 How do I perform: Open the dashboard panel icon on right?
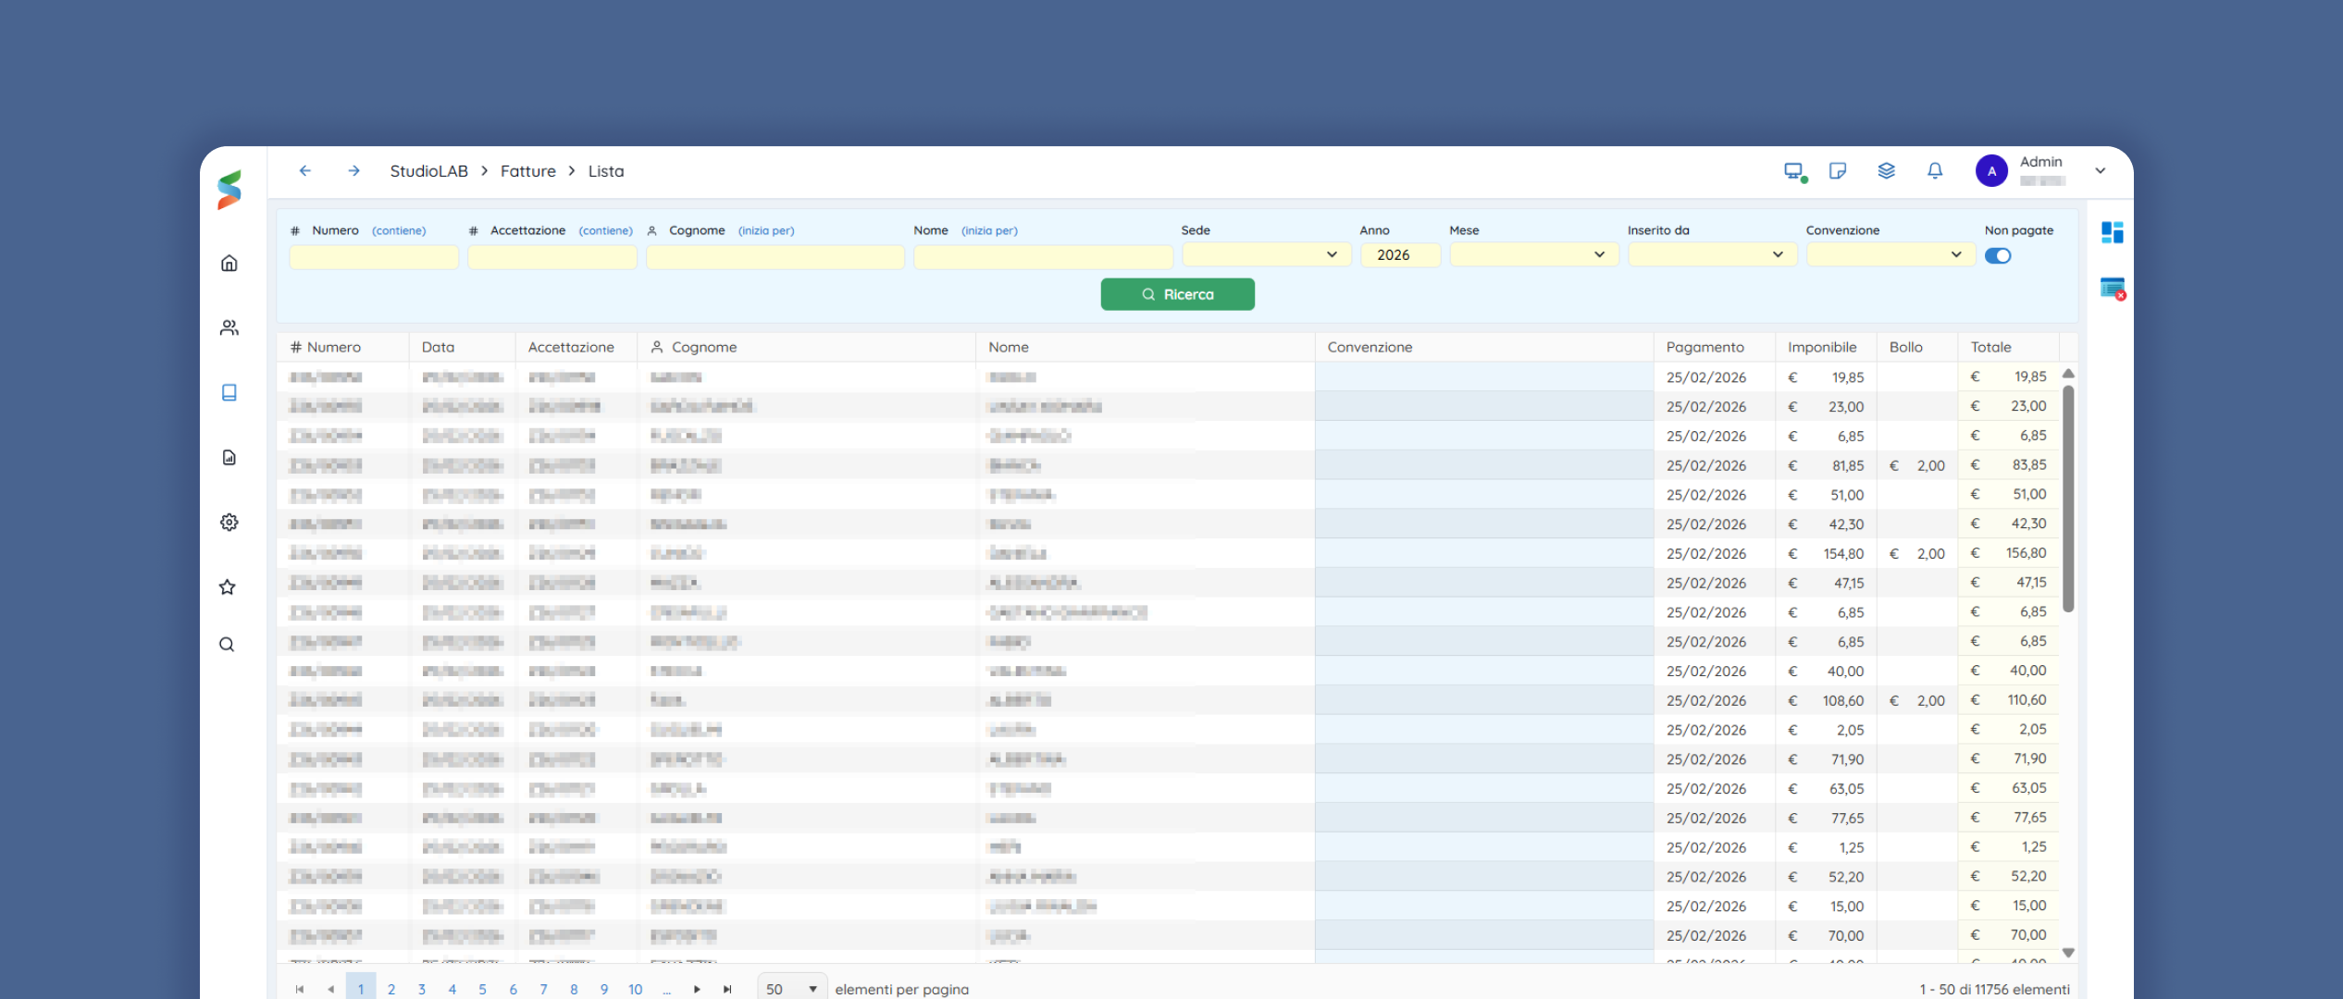pyautogui.click(x=2113, y=232)
